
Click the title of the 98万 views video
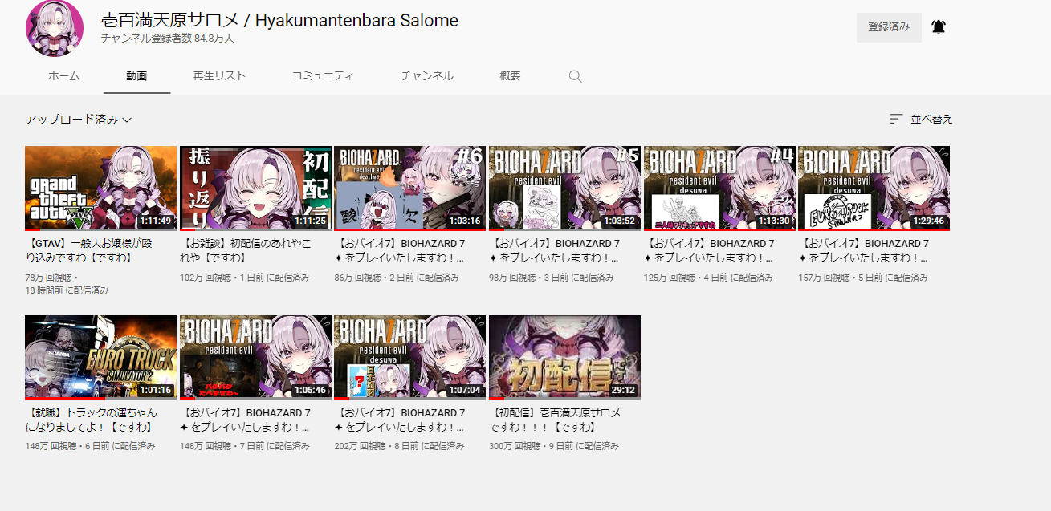click(x=554, y=250)
